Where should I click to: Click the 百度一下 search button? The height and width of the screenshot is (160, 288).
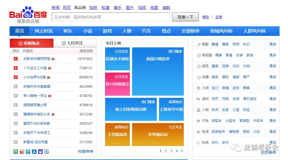[x=185, y=17]
